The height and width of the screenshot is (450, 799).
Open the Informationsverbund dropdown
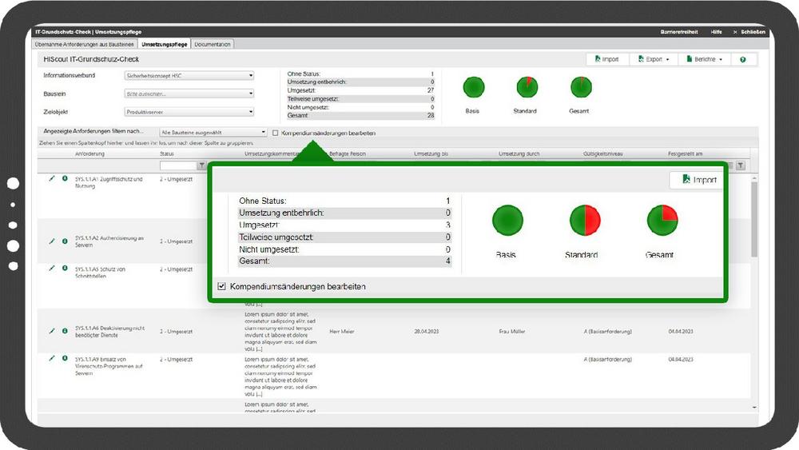tap(189, 76)
